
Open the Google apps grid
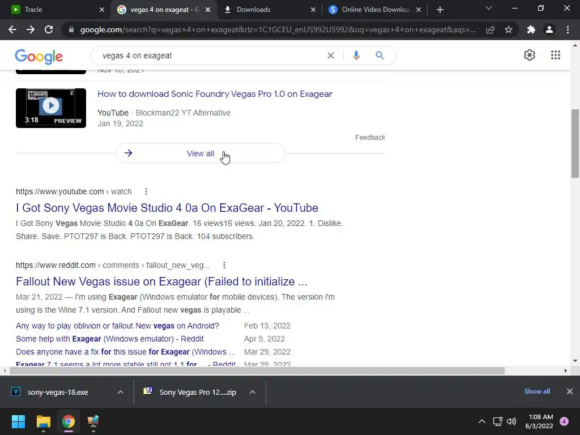coord(555,55)
